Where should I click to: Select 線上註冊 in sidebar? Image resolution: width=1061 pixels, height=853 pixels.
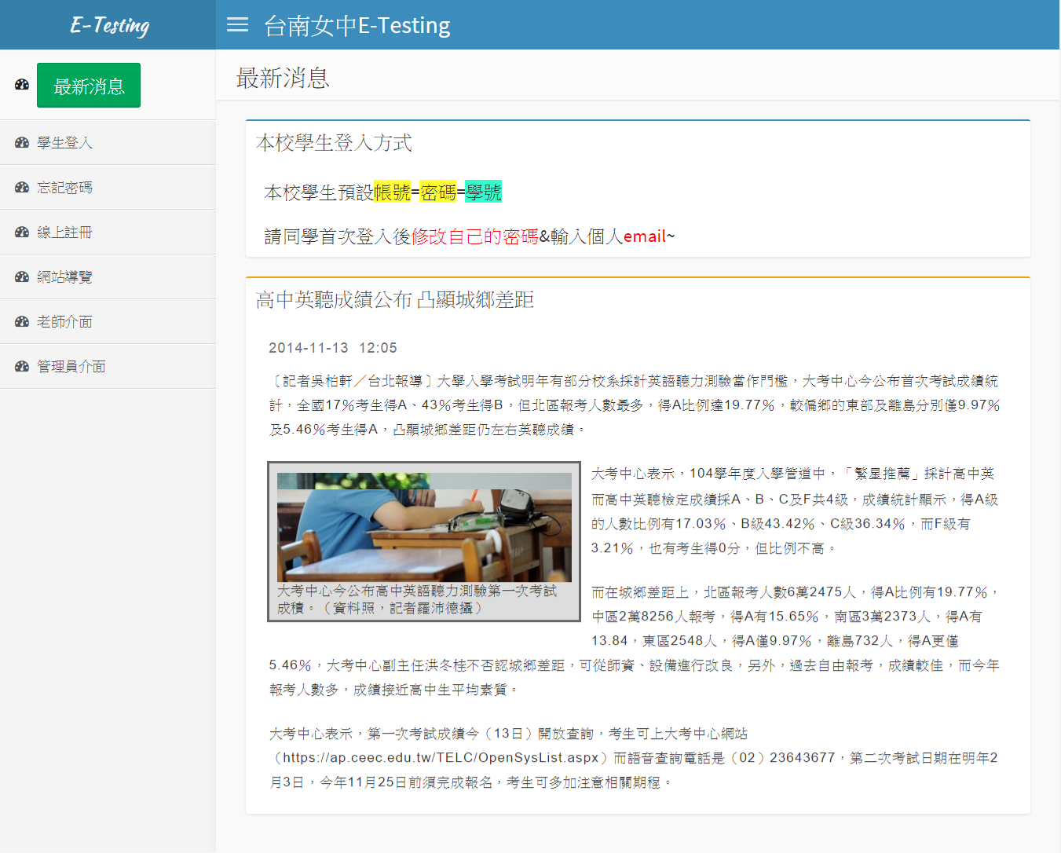[108, 232]
